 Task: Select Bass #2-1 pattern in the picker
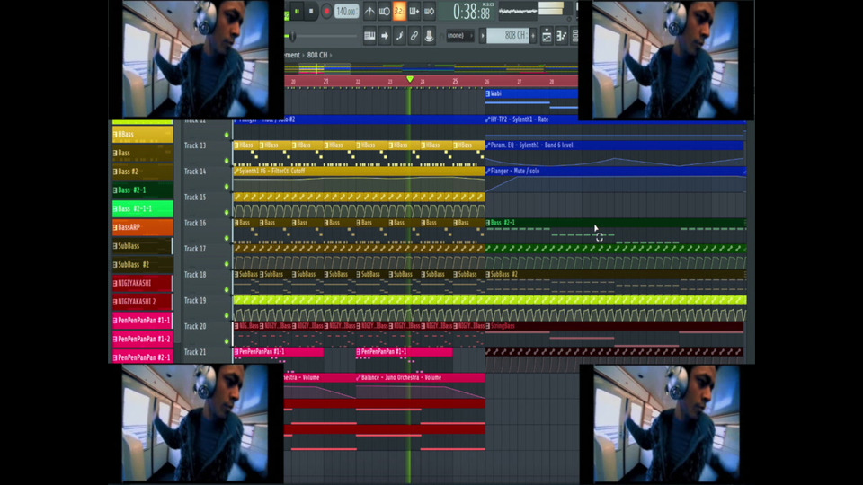[x=143, y=190]
